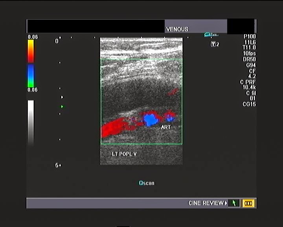
Task: Click the upper 0.06 velocity value
Action: pos(33,37)
